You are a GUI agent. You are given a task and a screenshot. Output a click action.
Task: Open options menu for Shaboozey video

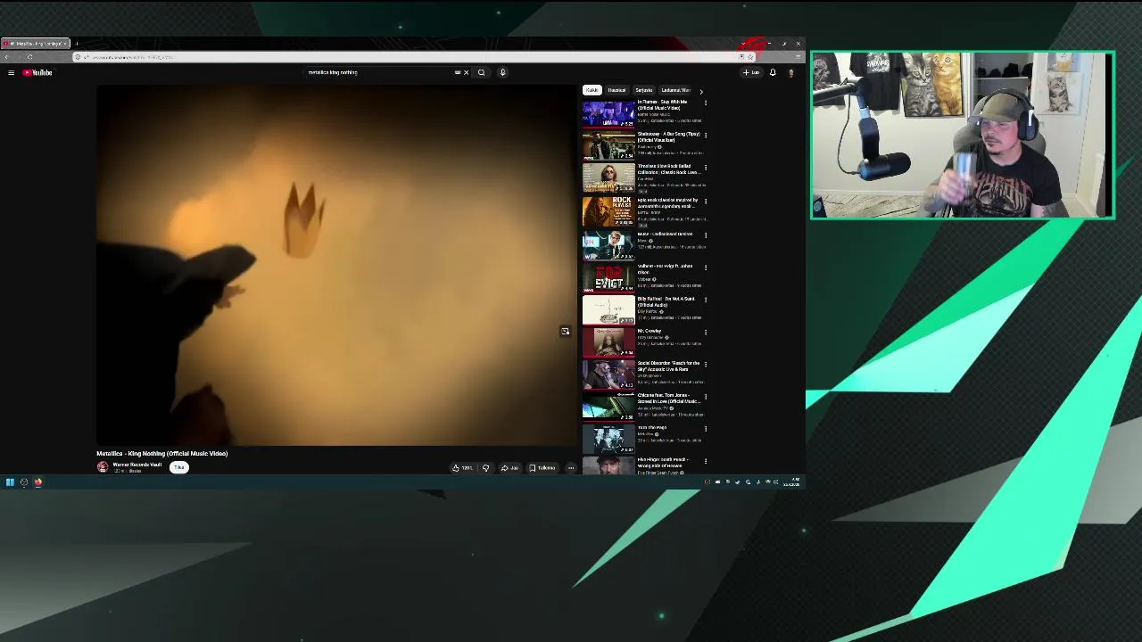(x=706, y=136)
